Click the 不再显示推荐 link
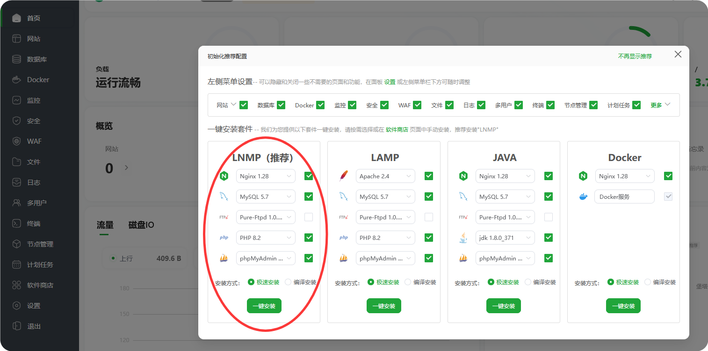This screenshot has height=351, width=708. 635,56
